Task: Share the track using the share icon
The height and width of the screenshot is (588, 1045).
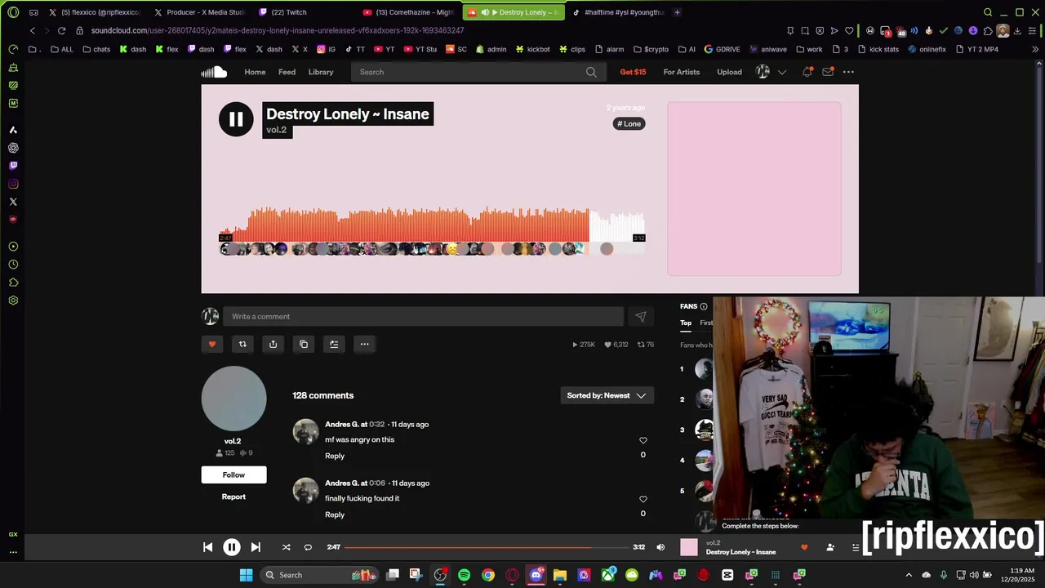Action: pos(273,344)
